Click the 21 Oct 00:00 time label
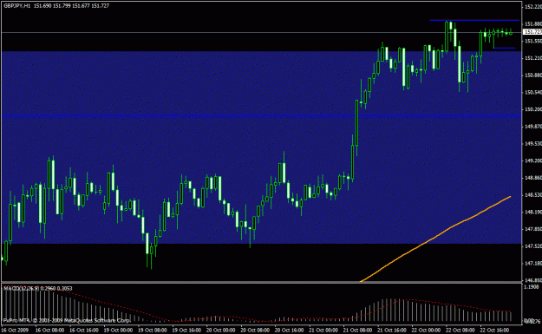This screenshot has height=334, width=542. tap(323, 330)
